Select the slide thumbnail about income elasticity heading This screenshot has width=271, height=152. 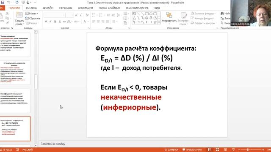coord(15,73)
